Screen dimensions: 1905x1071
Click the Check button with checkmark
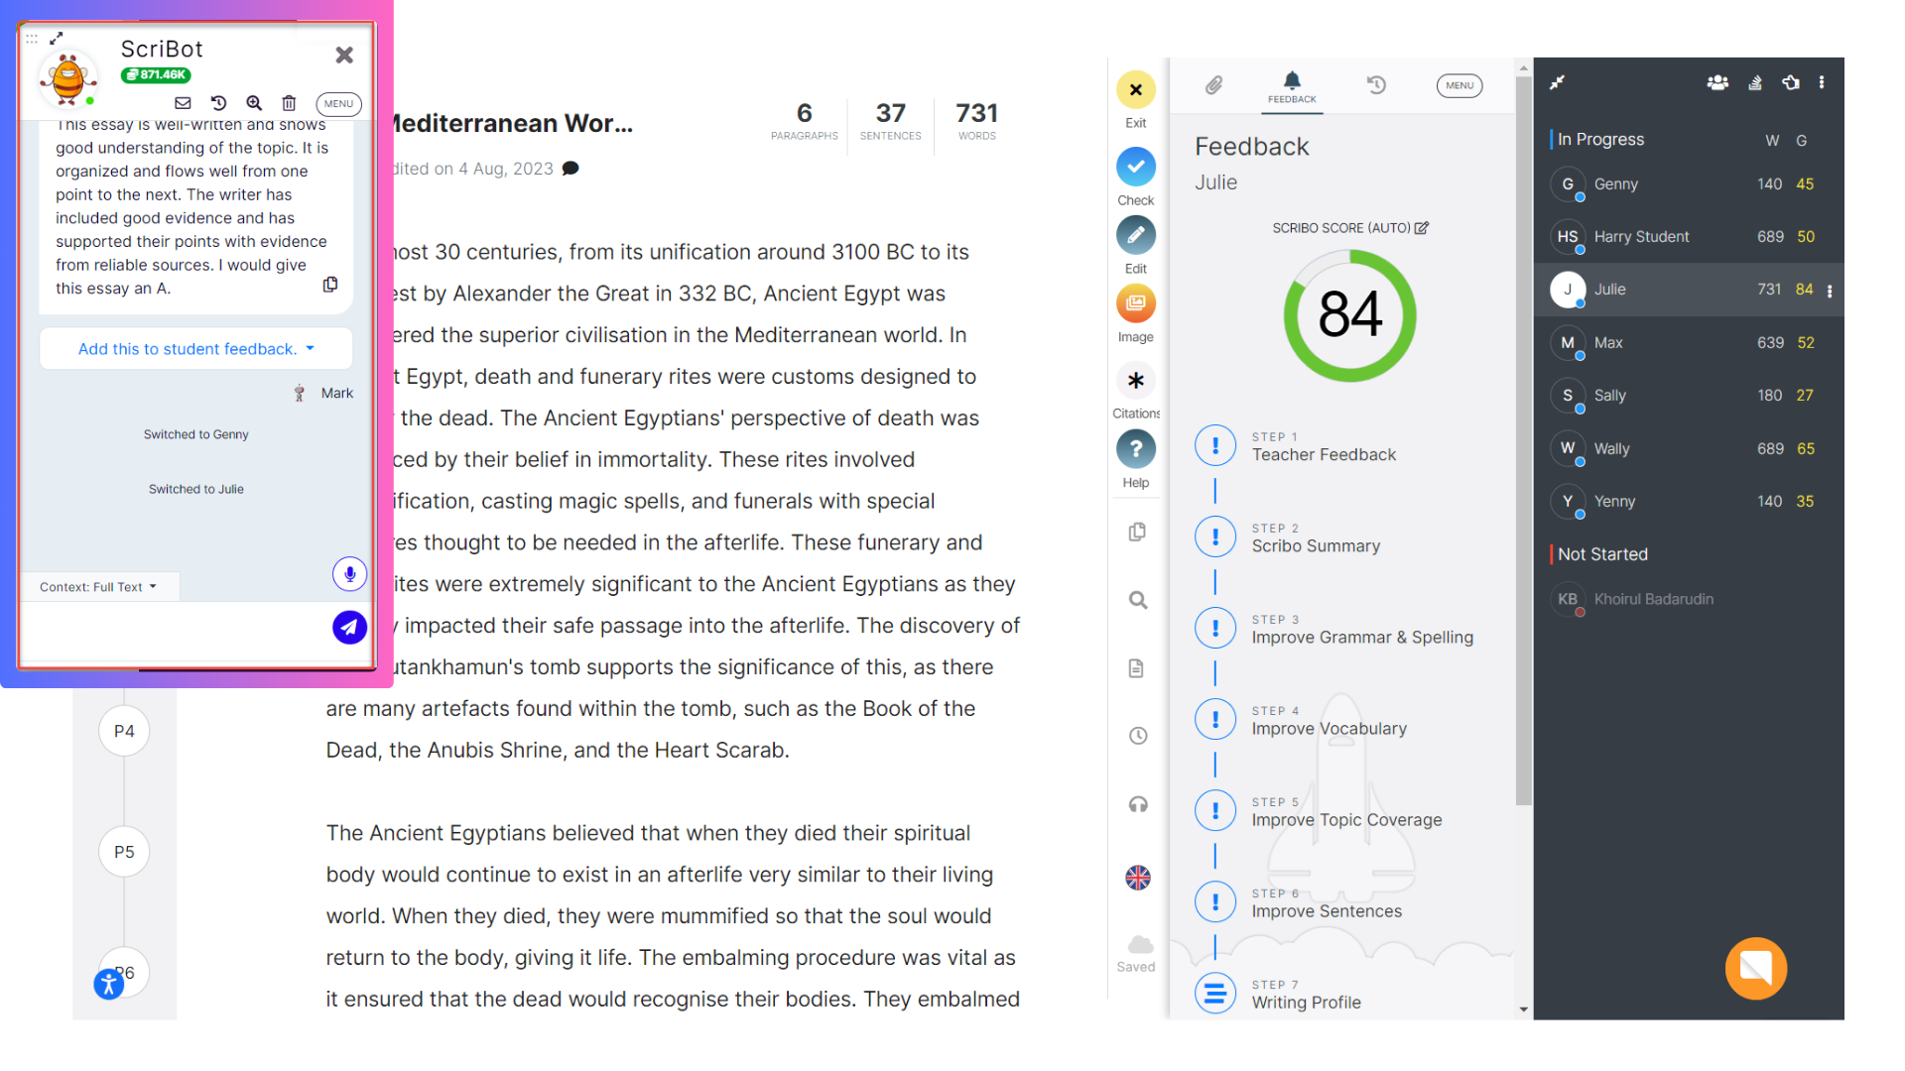pyautogui.click(x=1136, y=168)
